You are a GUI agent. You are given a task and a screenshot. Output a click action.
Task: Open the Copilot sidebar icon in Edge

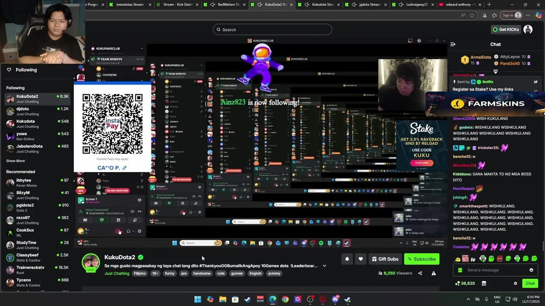(539, 15)
